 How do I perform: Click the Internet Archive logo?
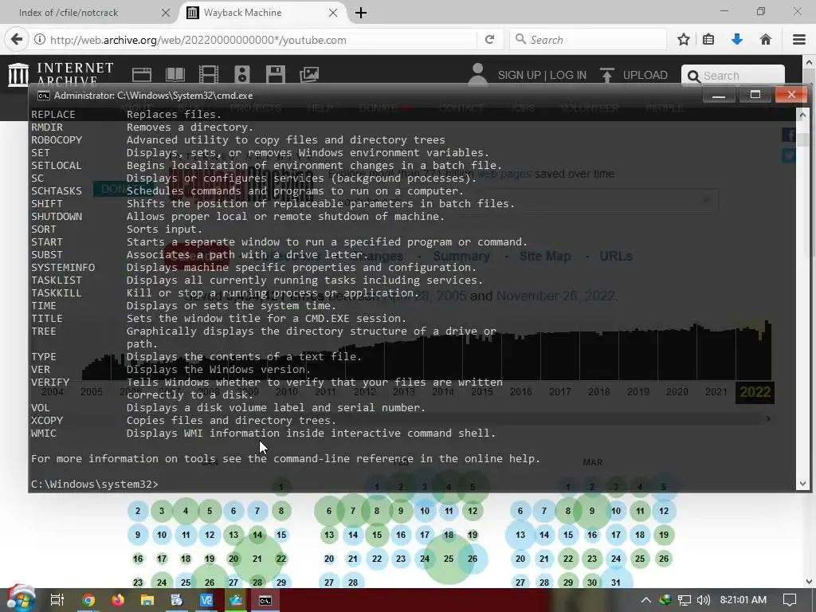[61, 74]
